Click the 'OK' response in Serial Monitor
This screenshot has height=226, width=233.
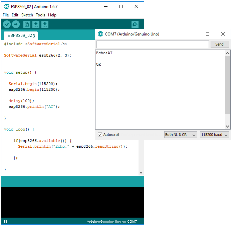point(98,64)
